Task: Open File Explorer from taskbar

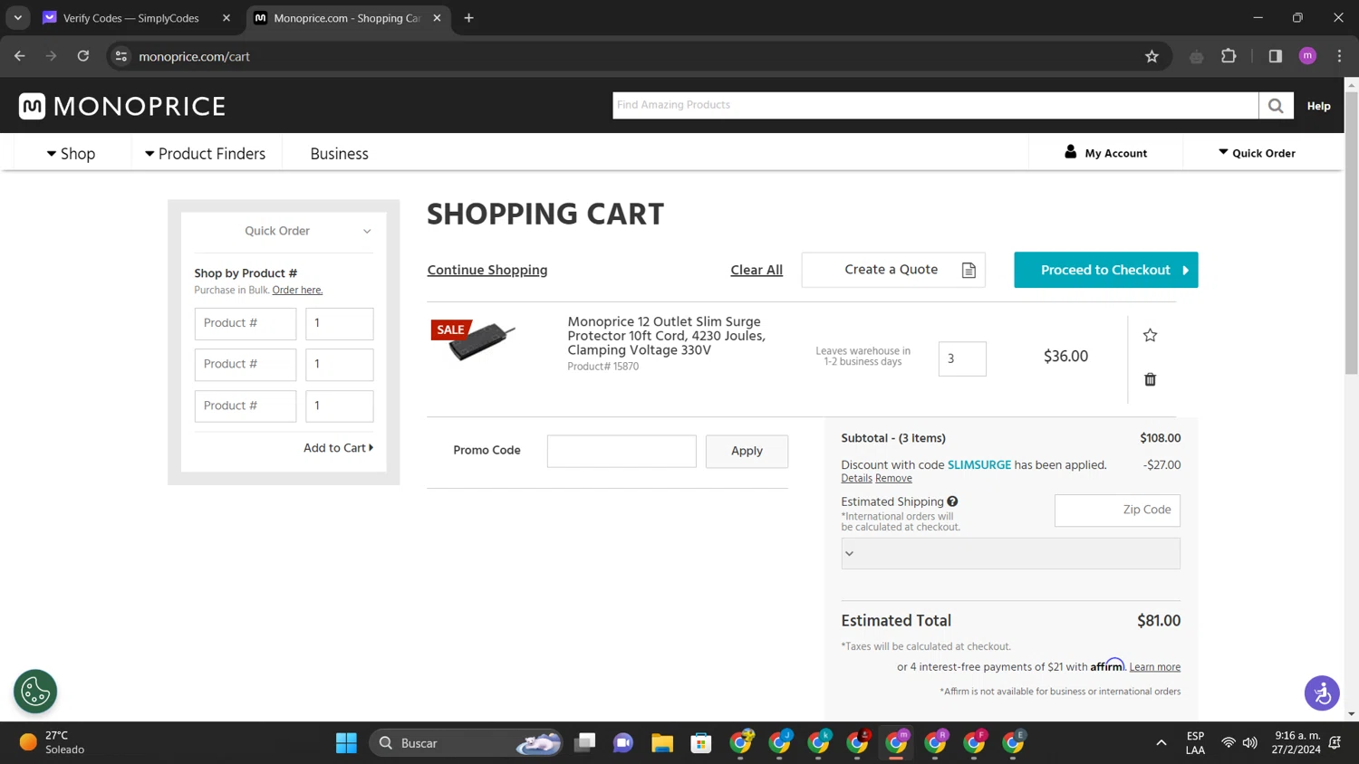Action: click(662, 743)
